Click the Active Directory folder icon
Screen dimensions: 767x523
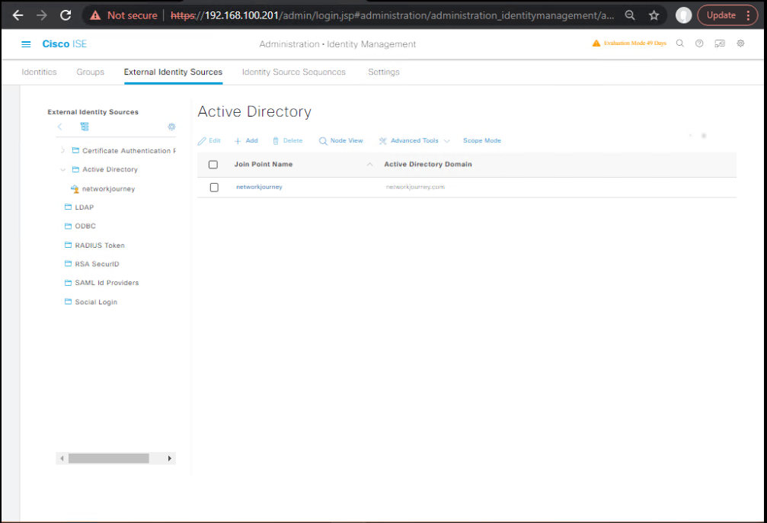click(x=76, y=169)
